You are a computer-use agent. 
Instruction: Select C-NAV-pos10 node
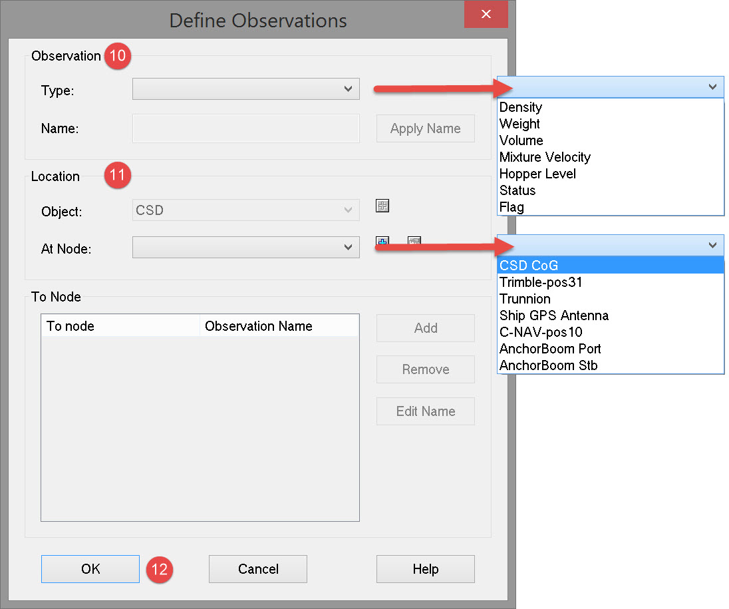pos(611,332)
